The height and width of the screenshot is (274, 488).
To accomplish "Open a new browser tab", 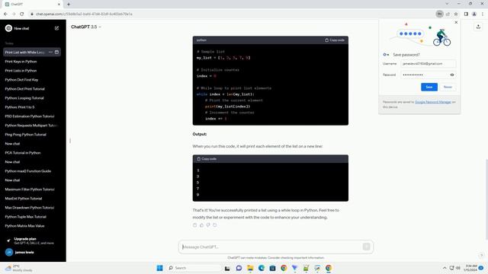I will 69,5.
